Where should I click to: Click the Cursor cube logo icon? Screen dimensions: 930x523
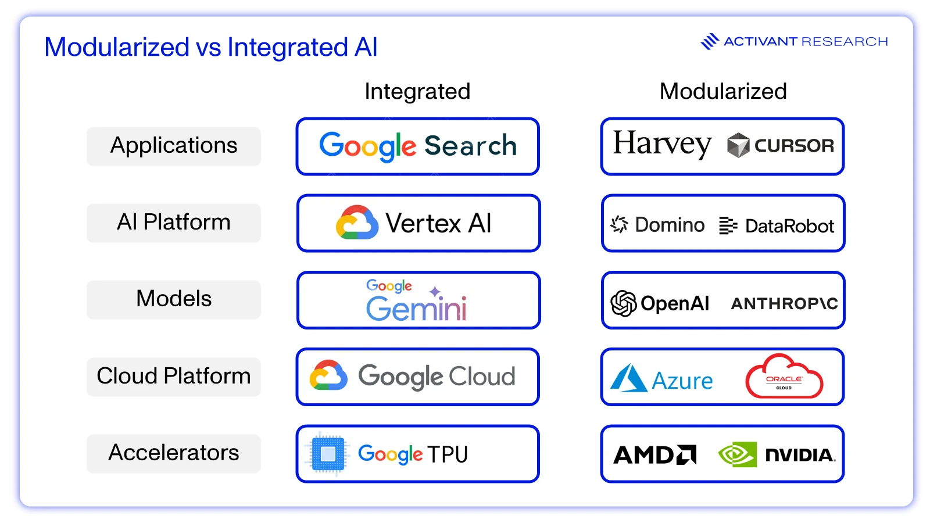pos(738,145)
